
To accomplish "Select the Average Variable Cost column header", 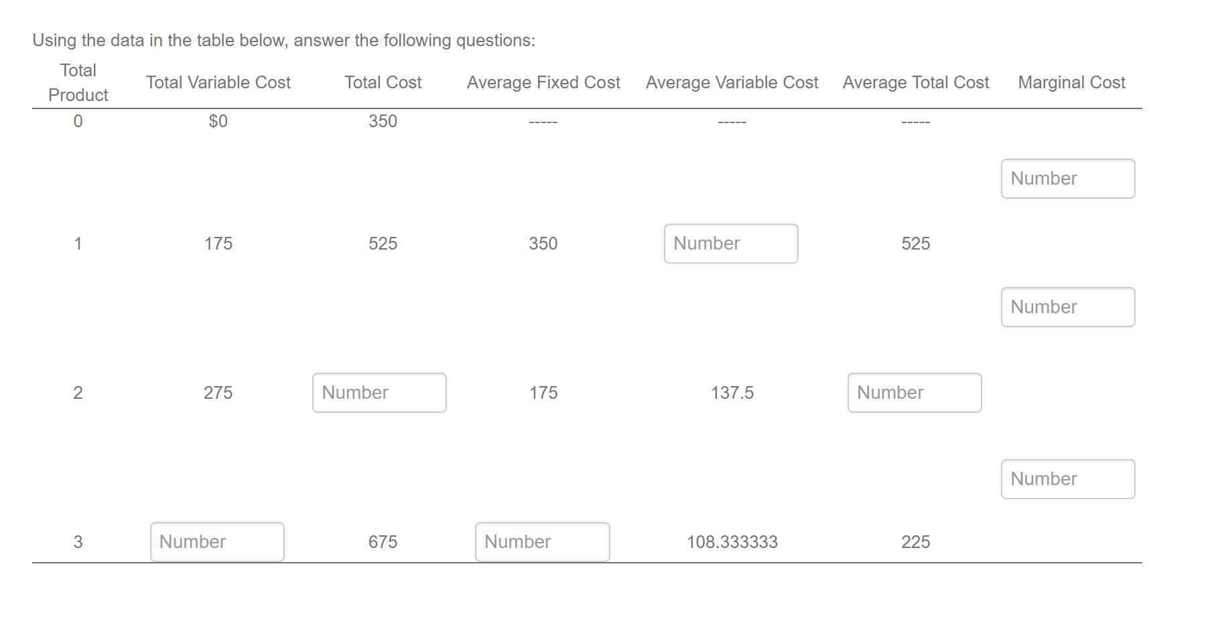I will pyautogui.click(x=732, y=82).
